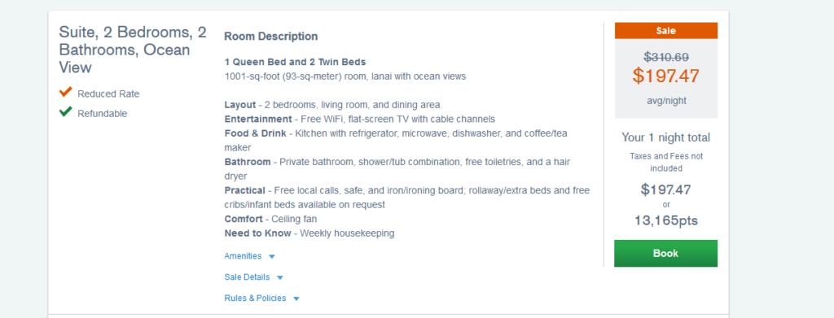Click the green Refundable checkmark icon

click(x=65, y=112)
